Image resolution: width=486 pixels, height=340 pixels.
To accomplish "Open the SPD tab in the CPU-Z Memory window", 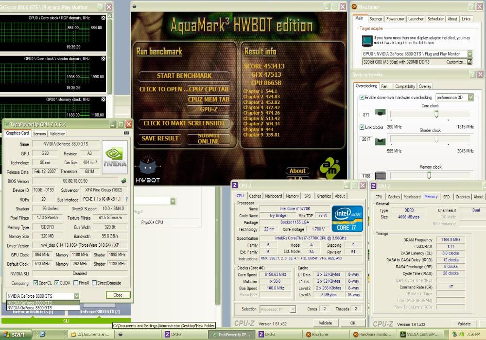I will pos(446,197).
